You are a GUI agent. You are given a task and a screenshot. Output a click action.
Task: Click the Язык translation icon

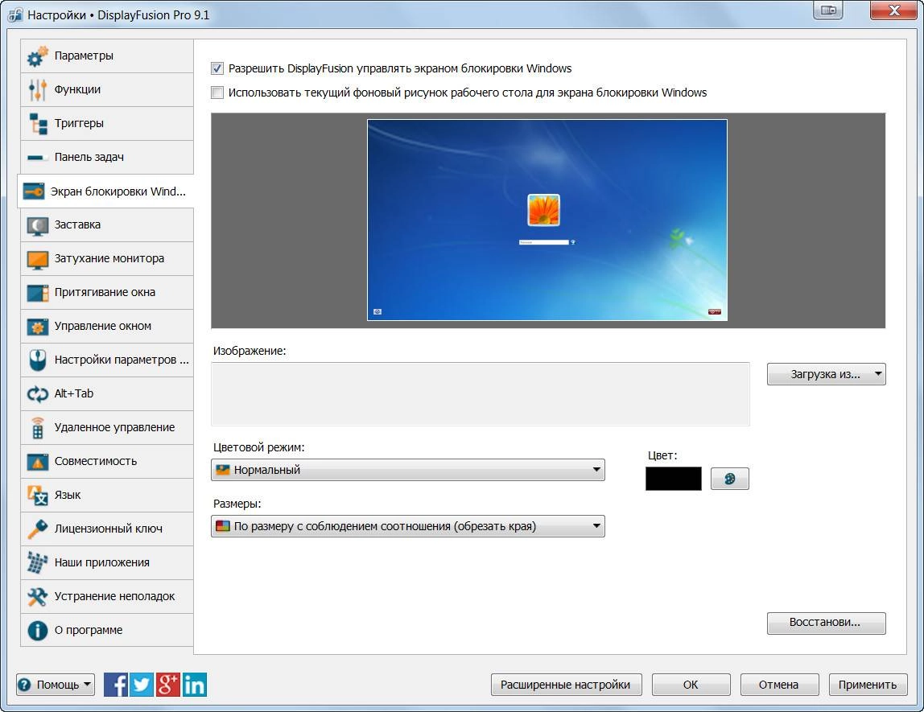[x=37, y=496]
